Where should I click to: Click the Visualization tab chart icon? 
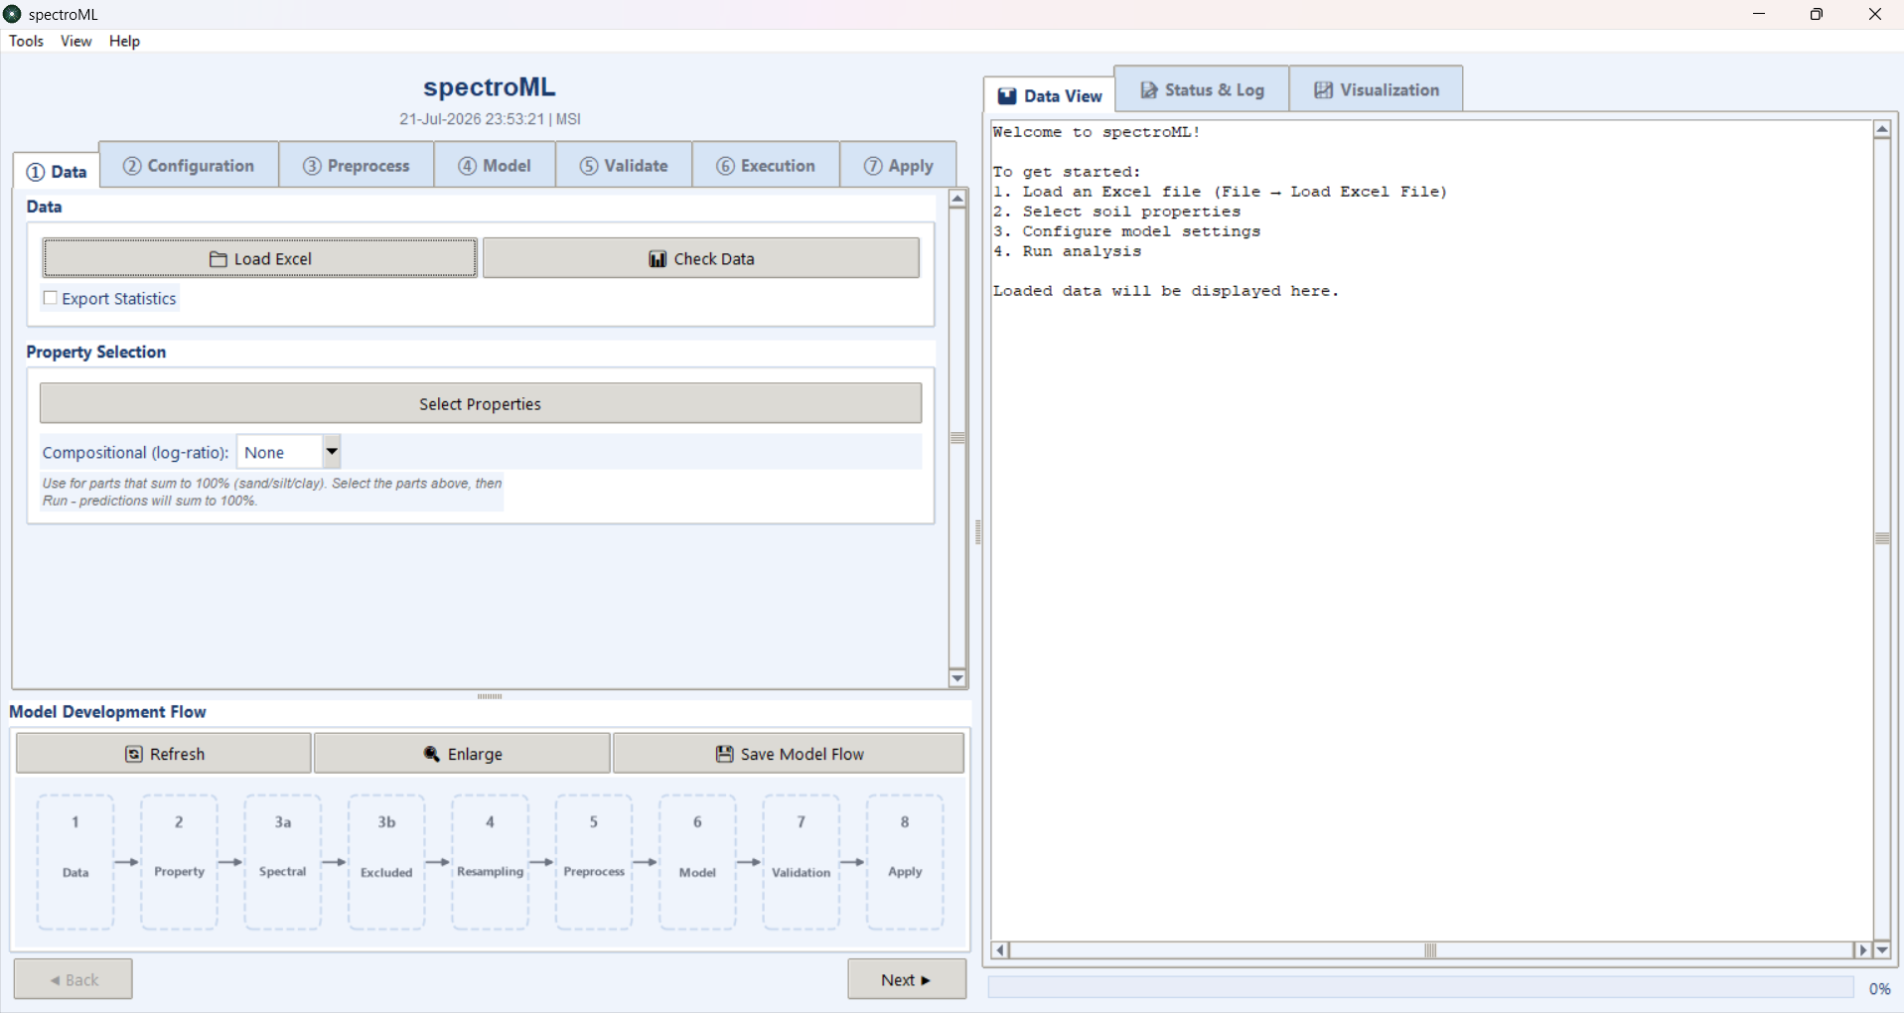[x=1324, y=90]
